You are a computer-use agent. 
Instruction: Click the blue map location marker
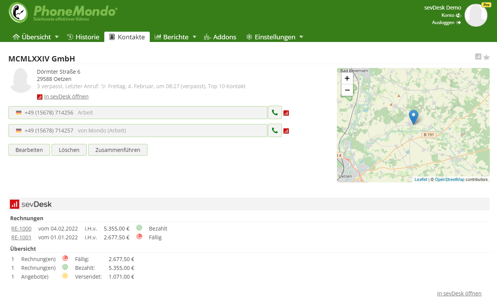[413, 117]
